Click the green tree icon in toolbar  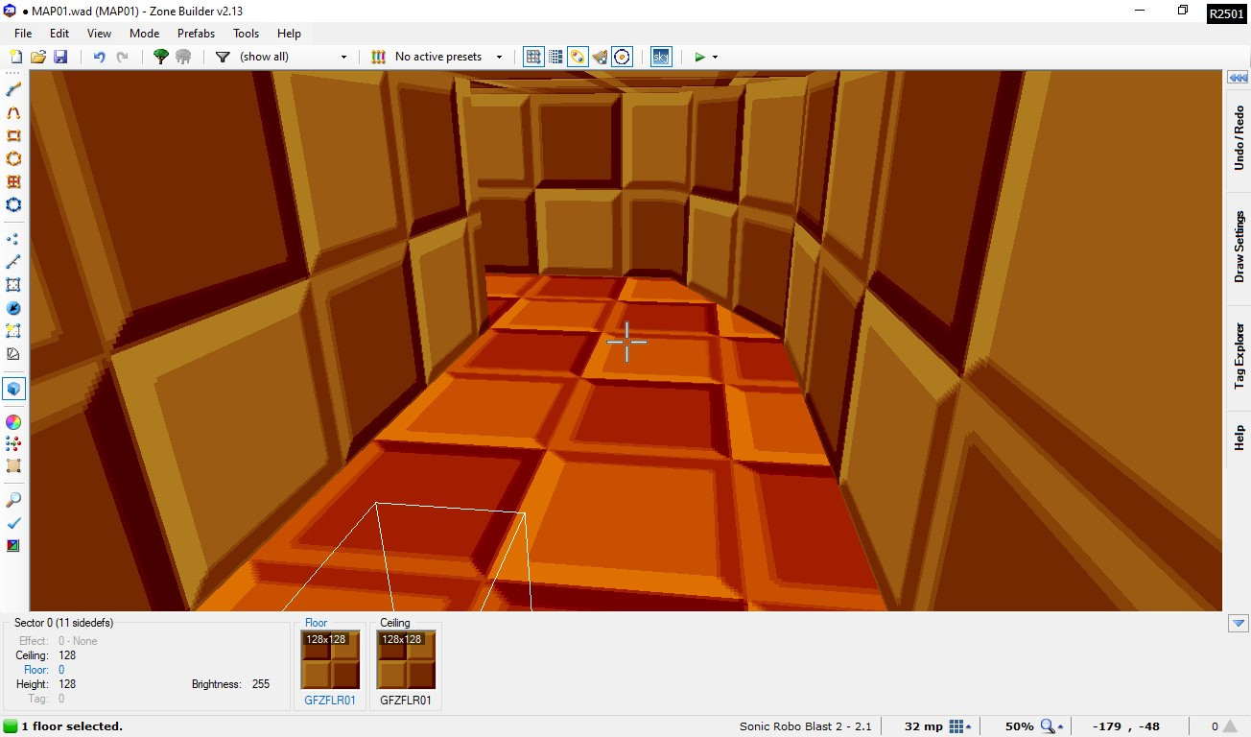point(161,57)
